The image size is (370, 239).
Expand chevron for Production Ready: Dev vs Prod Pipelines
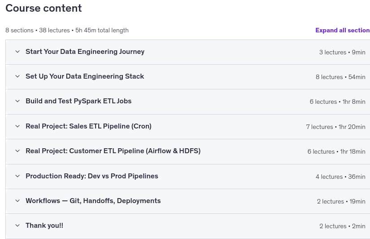(x=17, y=176)
